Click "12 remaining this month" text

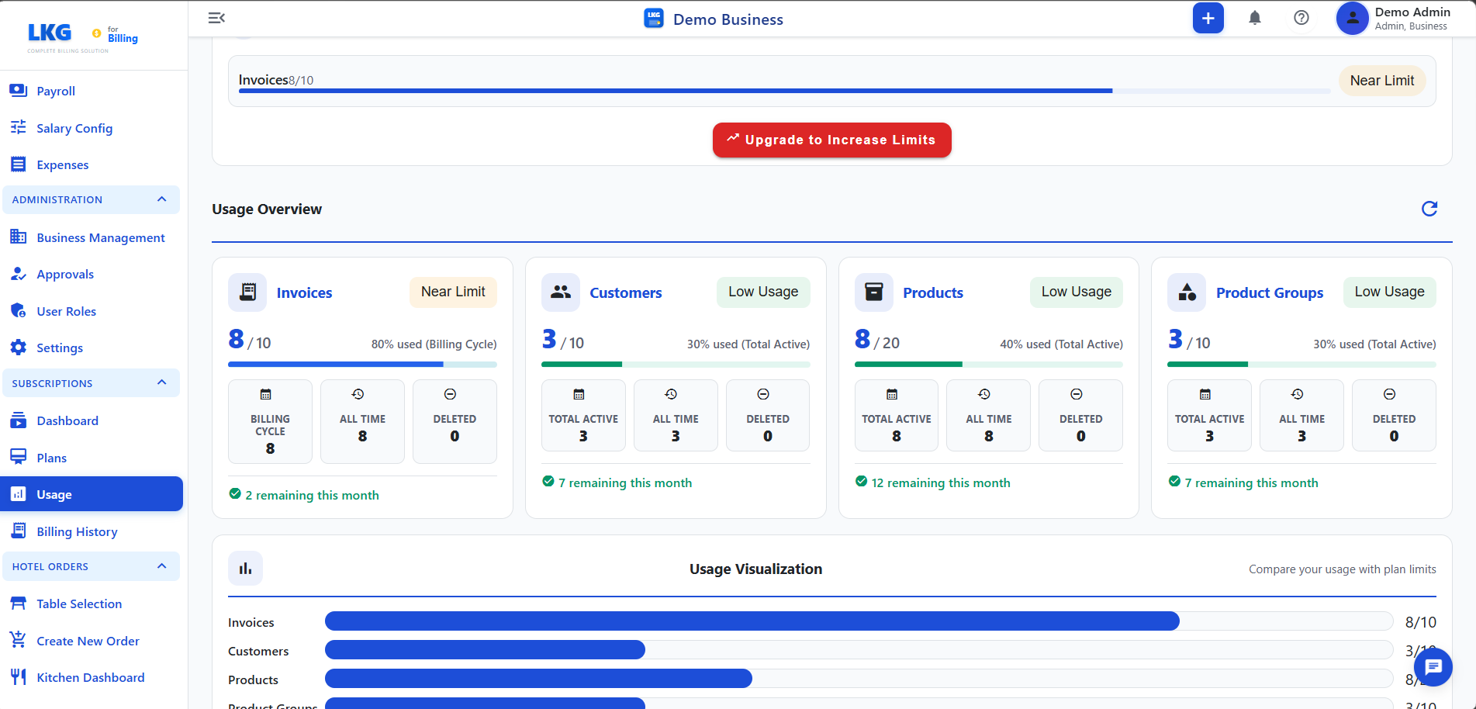pyautogui.click(x=940, y=482)
